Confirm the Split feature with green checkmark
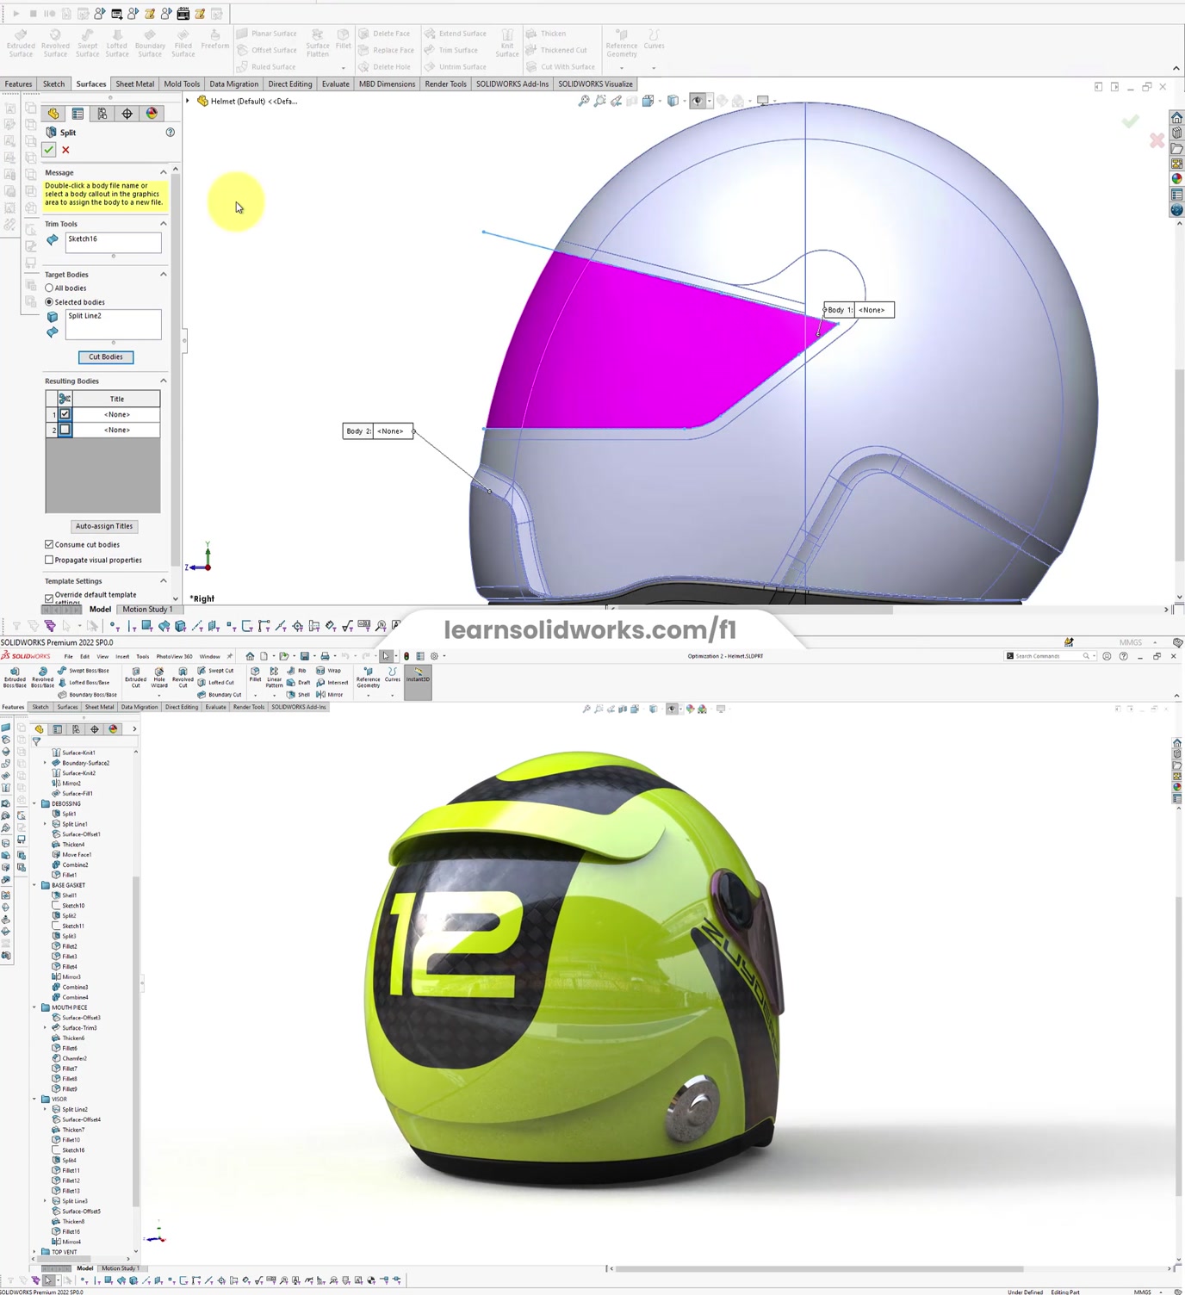Image resolution: width=1185 pixels, height=1295 pixels. (49, 150)
